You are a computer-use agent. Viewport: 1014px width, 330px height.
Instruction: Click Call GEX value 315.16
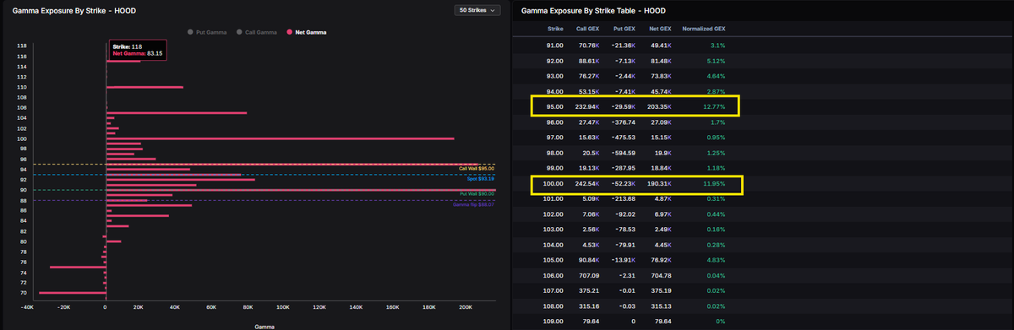pyautogui.click(x=588, y=306)
